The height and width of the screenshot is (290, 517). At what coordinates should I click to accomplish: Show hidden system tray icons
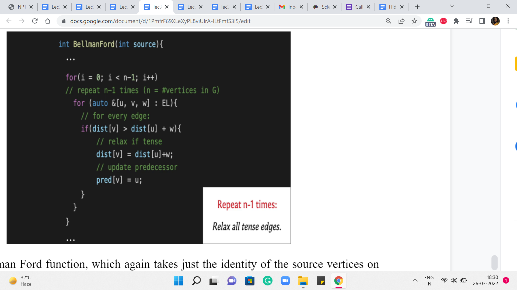pos(415,280)
